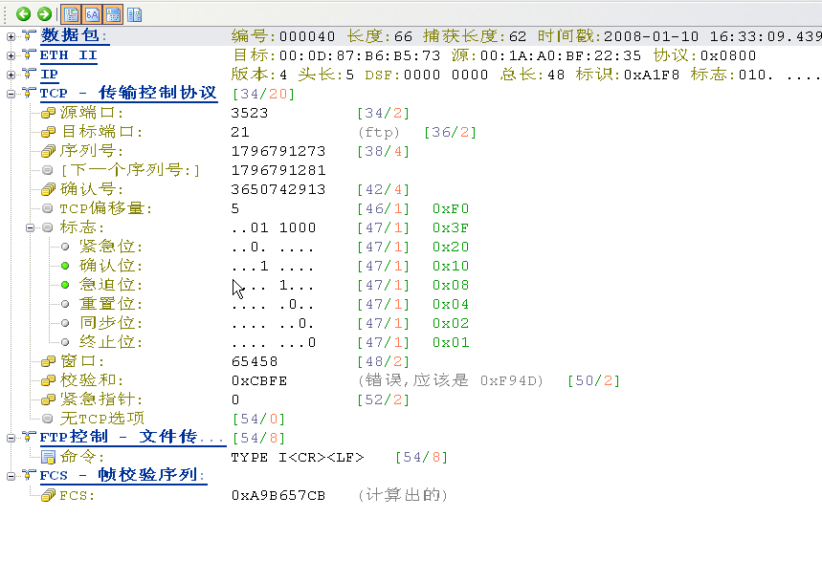Select the FCS value 0xA9B657CB
The image size is (822, 561).
tap(278, 495)
